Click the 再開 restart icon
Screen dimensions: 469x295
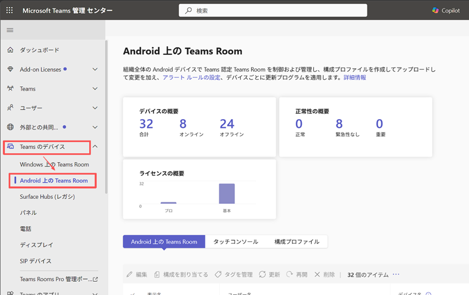tap(289, 274)
